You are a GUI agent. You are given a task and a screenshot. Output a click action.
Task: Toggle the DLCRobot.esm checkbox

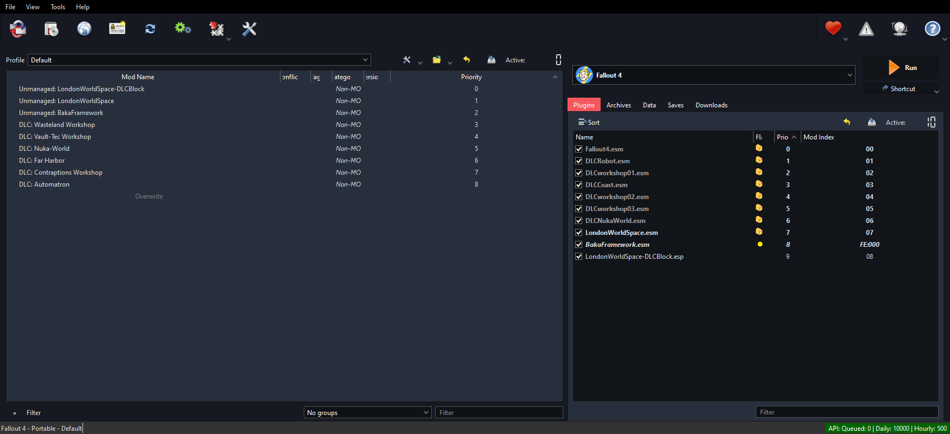coord(579,161)
